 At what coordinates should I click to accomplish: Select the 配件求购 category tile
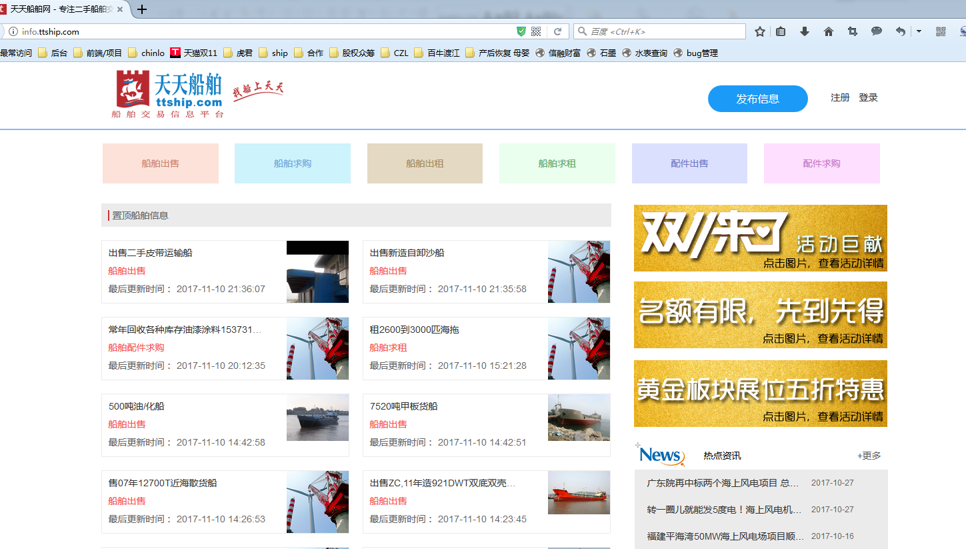point(822,163)
